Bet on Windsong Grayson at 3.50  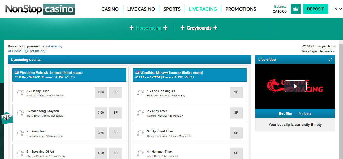pos(101,113)
